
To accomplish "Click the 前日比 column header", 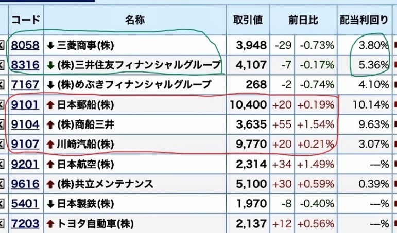I will point(303,20).
